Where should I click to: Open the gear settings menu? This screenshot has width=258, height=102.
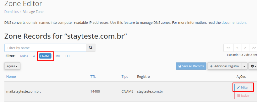tap(253, 66)
